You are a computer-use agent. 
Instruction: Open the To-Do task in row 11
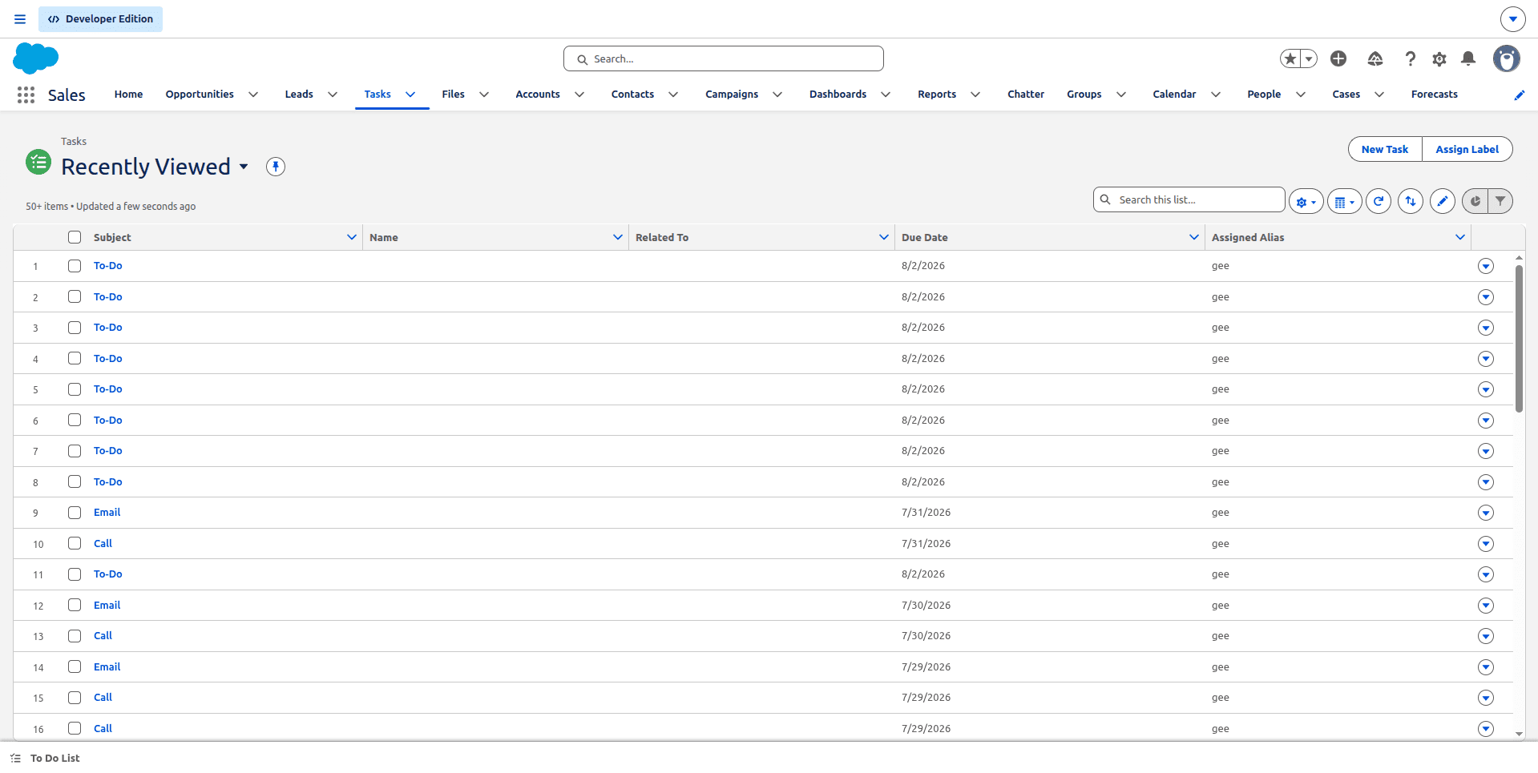coord(108,574)
